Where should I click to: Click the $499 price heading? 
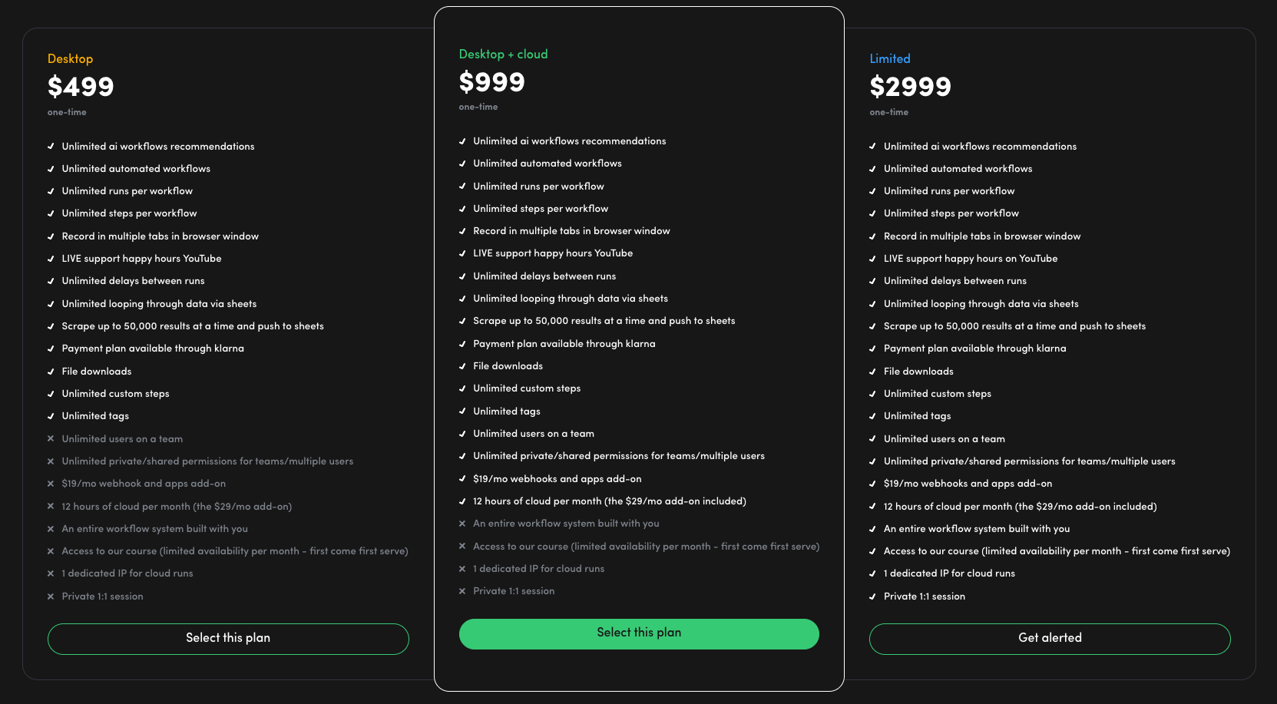pos(81,87)
